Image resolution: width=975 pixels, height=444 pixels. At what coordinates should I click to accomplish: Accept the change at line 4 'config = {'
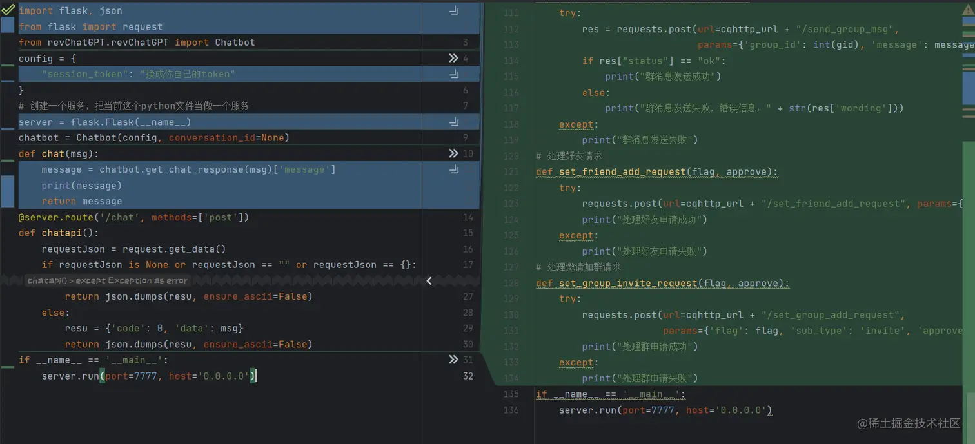tap(453, 58)
